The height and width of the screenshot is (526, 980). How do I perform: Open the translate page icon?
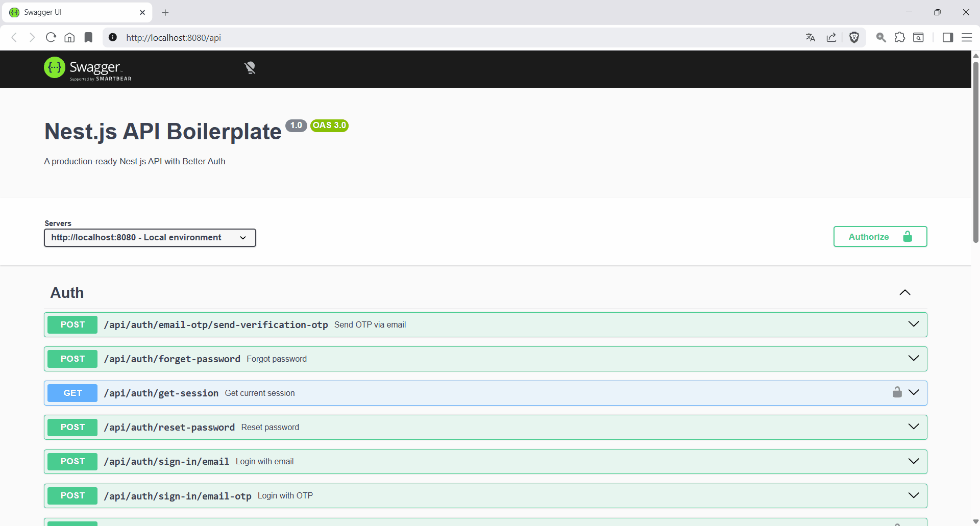tap(811, 37)
